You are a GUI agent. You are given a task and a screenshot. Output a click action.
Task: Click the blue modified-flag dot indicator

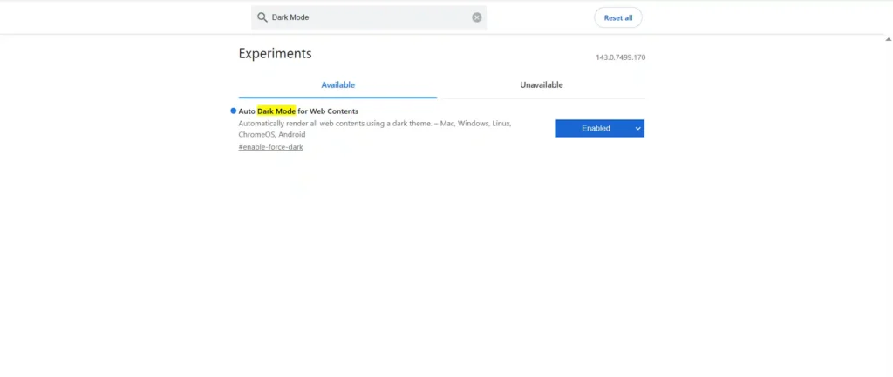pos(233,111)
